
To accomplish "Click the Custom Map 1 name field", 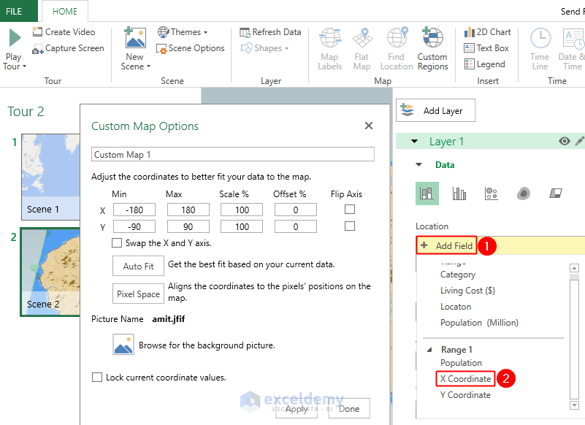I will [233, 154].
